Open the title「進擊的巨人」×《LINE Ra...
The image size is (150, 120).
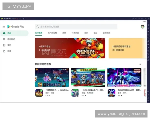[x=57, y=90]
